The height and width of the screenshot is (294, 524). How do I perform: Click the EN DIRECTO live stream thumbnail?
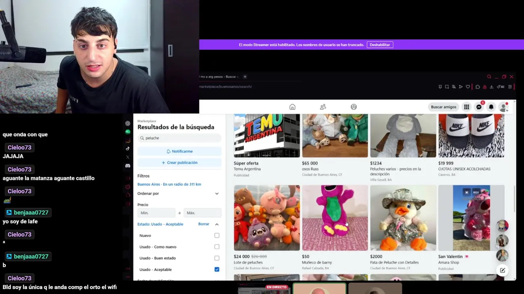264,290
